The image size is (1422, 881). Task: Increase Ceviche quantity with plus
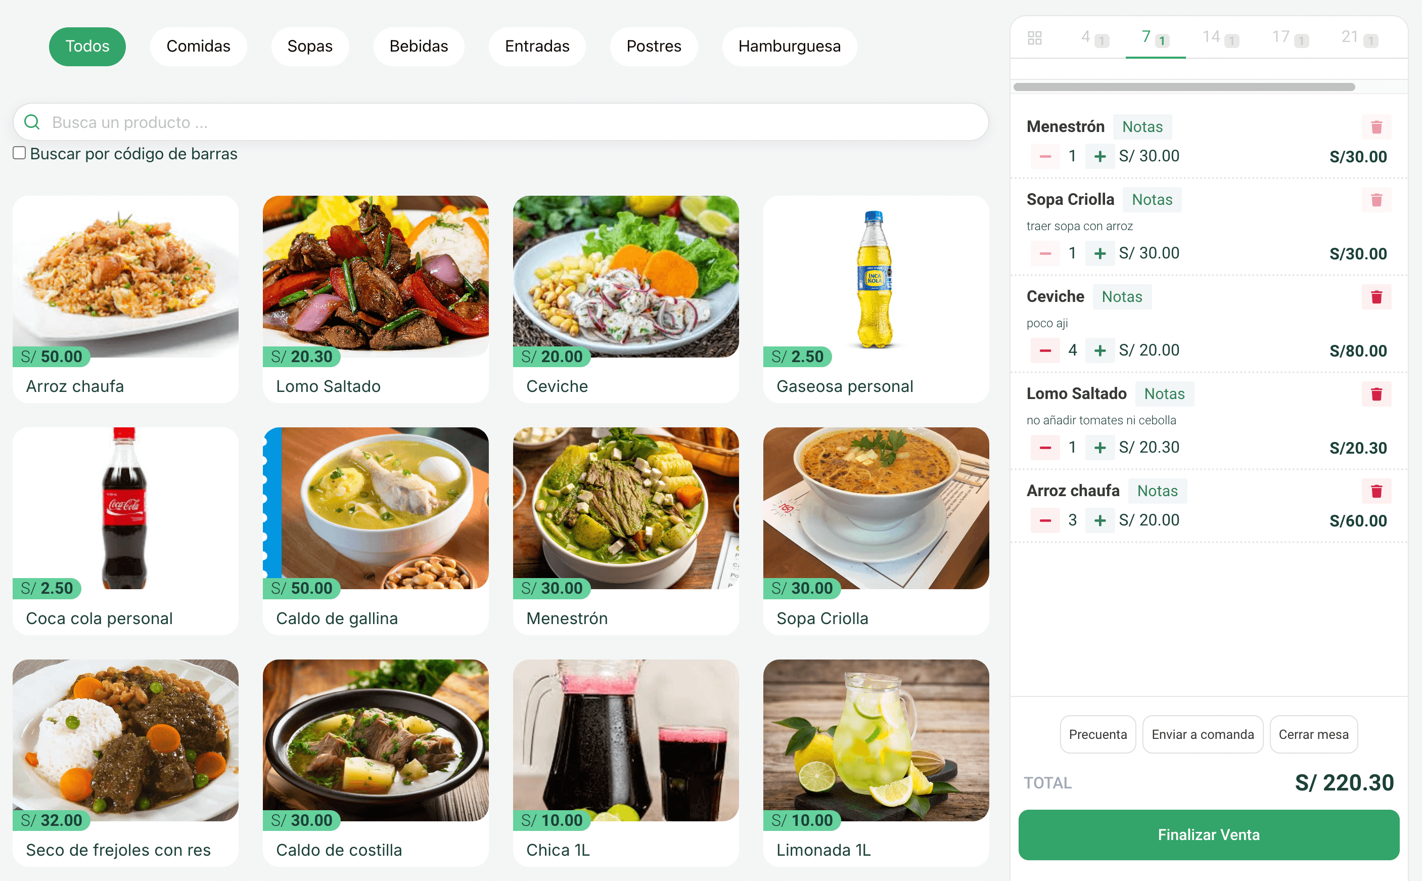[1099, 351]
